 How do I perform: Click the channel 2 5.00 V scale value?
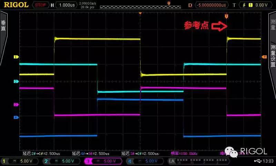tap(68, 161)
